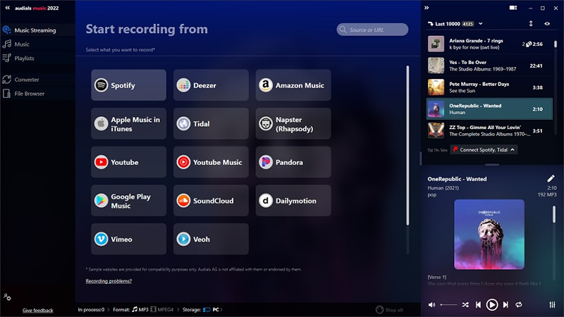The width and height of the screenshot is (564, 317).
Task: Open the Converter section
Action: (37, 80)
